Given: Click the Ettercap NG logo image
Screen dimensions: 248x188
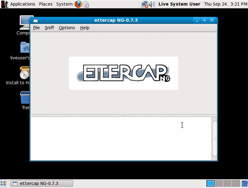Looking at the screenshot, I should 124,73.
